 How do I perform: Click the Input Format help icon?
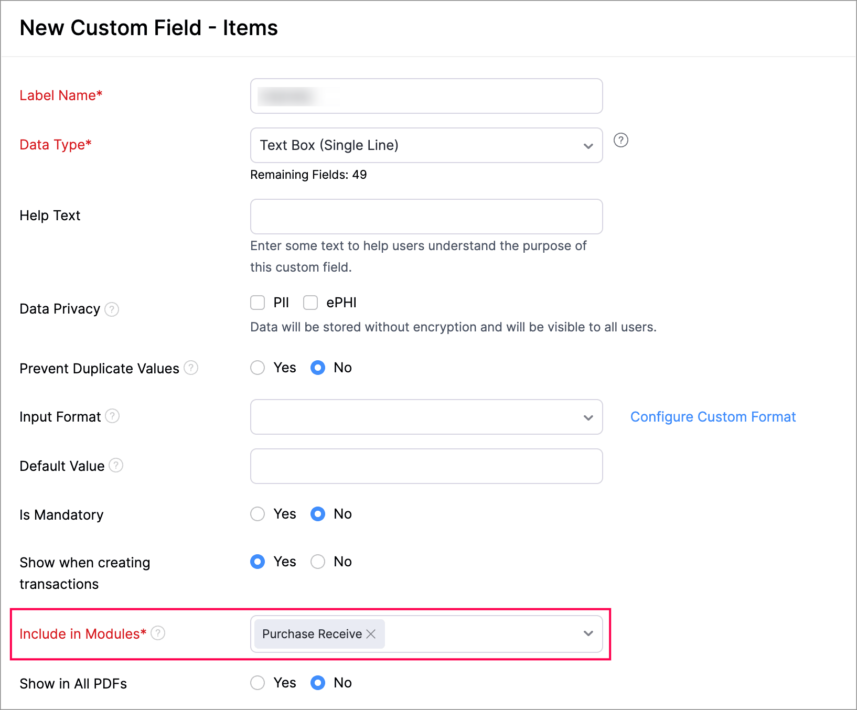(112, 416)
